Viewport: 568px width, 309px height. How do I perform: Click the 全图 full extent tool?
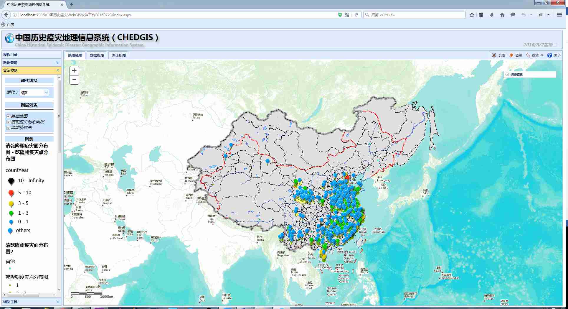click(x=498, y=55)
